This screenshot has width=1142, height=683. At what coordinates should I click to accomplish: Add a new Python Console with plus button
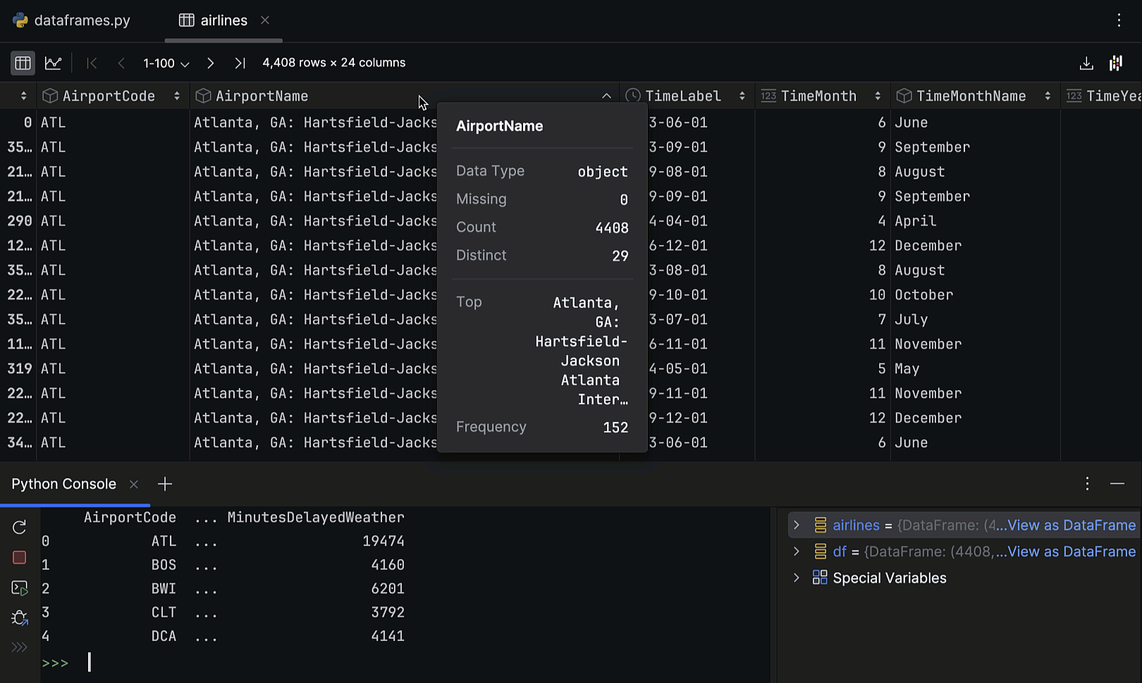(165, 484)
